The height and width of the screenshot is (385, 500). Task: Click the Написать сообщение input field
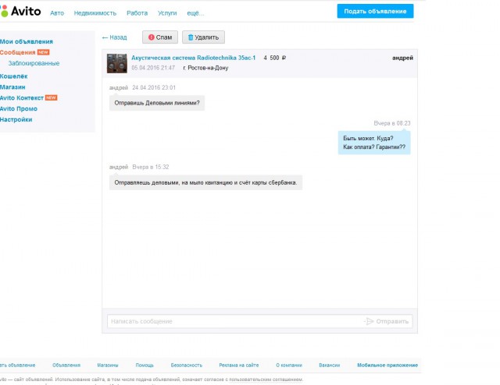236,321
